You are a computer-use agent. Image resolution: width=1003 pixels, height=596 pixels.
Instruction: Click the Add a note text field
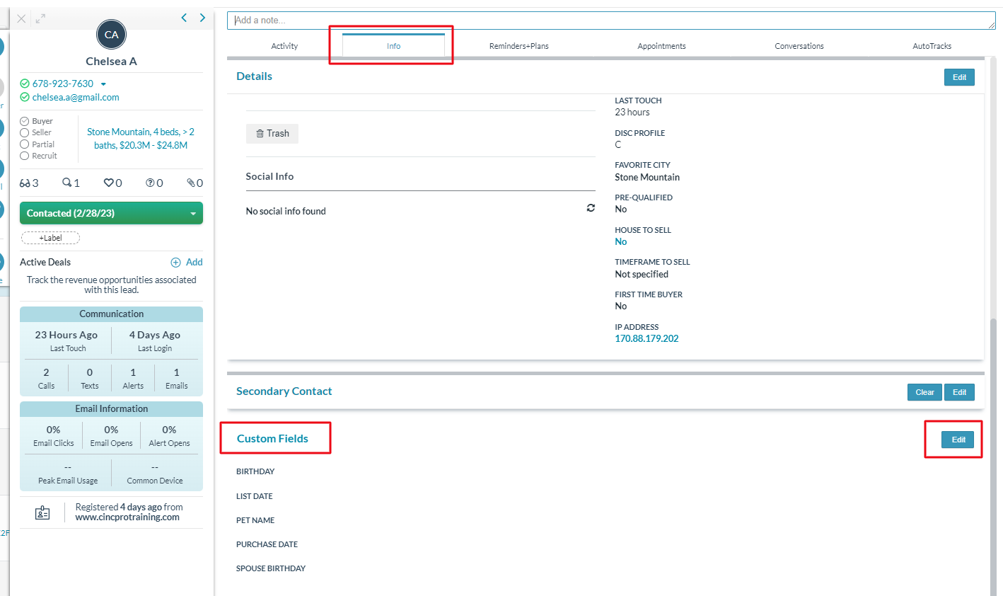tap(610, 21)
